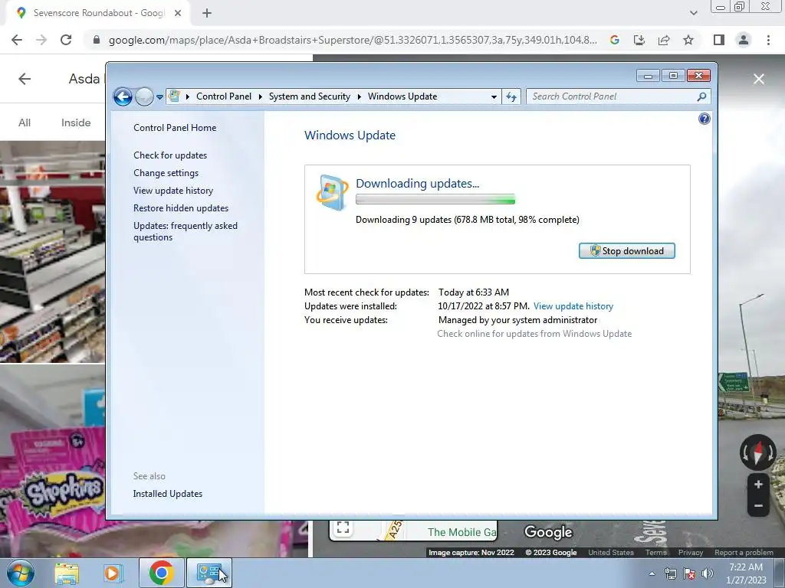The image size is (785, 588).
Task: Click Check for updates
Action: 170,155
